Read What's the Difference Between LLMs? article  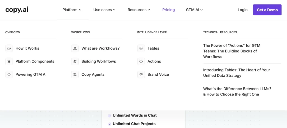(x=237, y=92)
